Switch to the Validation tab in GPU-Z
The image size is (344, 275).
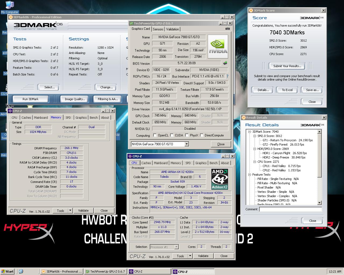click(173, 29)
